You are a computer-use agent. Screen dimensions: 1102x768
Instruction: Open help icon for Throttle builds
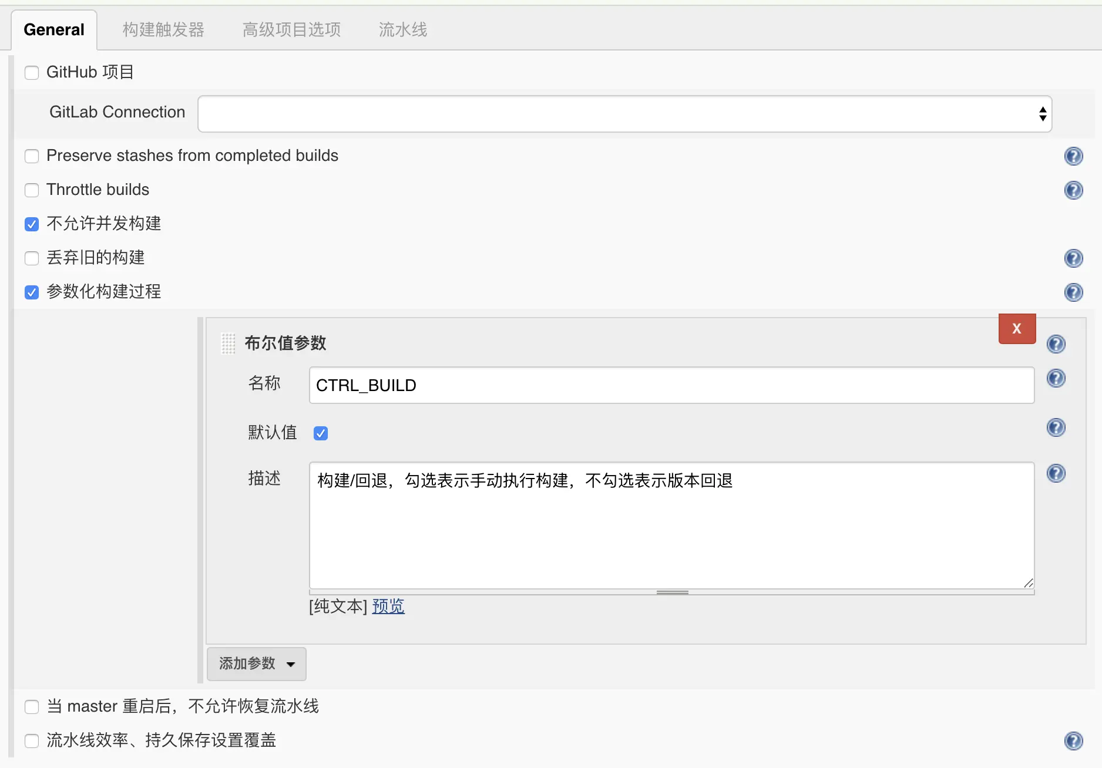1073,190
